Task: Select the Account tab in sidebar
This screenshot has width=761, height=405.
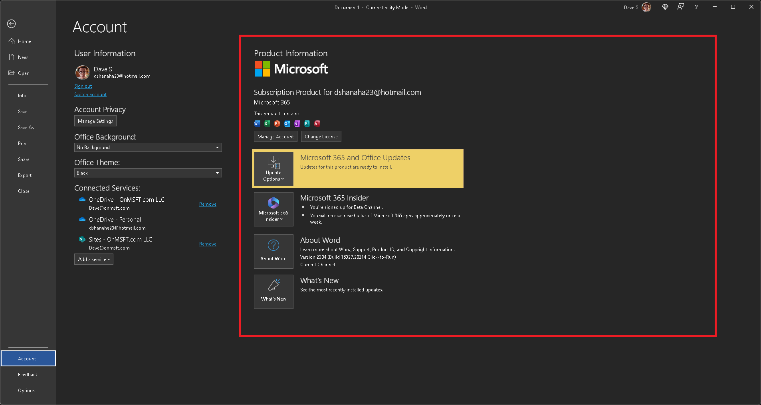Action: (x=28, y=358)
